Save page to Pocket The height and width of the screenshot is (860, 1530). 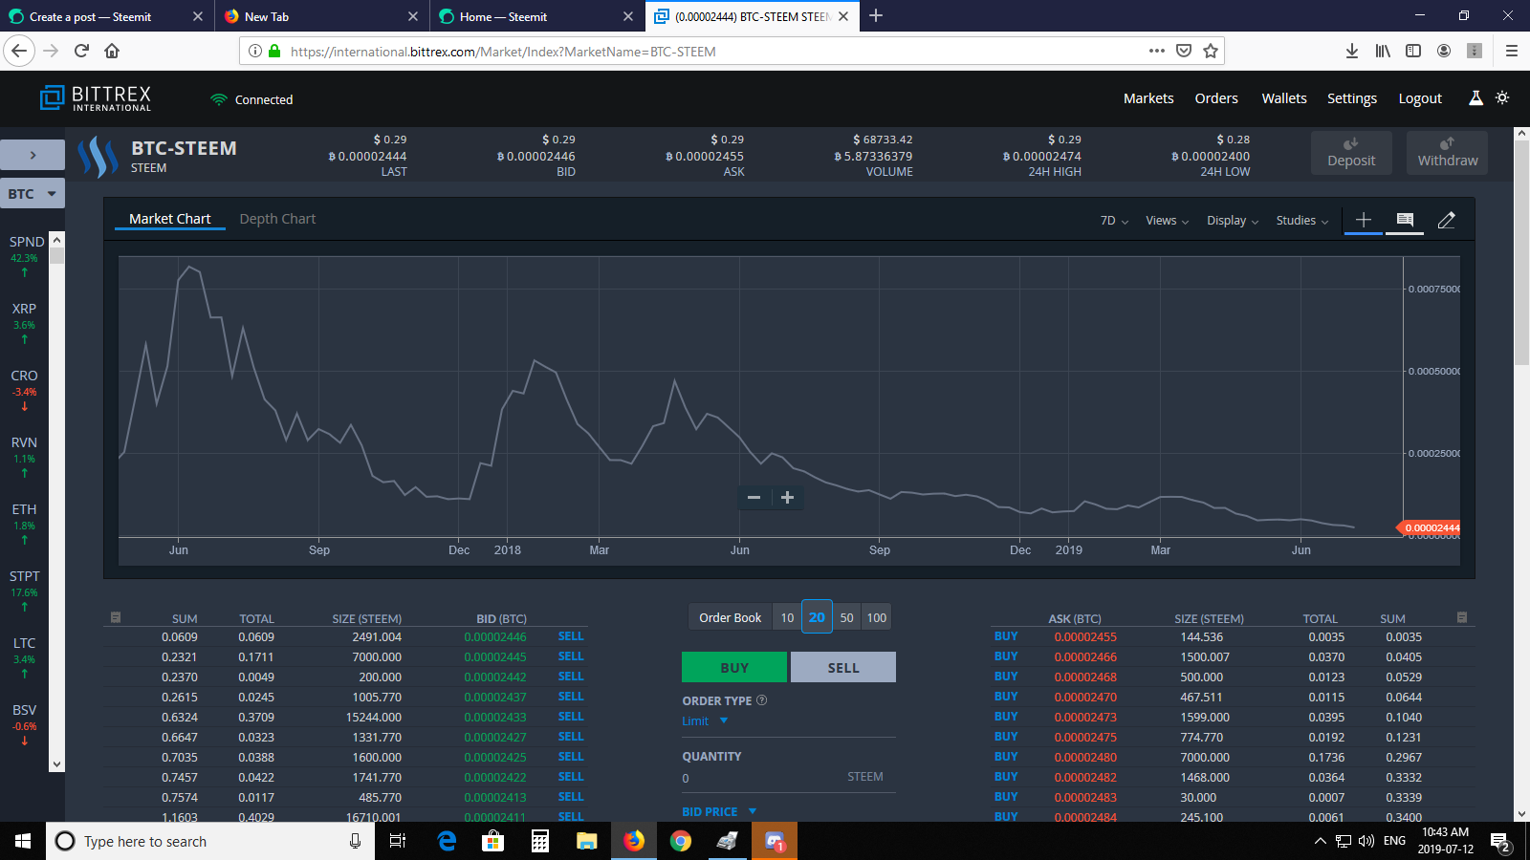pyautogui.click(x=1184, y=51)
